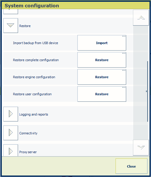Click Restore for engine configuration
Image resolution: width=151 pixels, height=177 pixels.
point(102,77)
